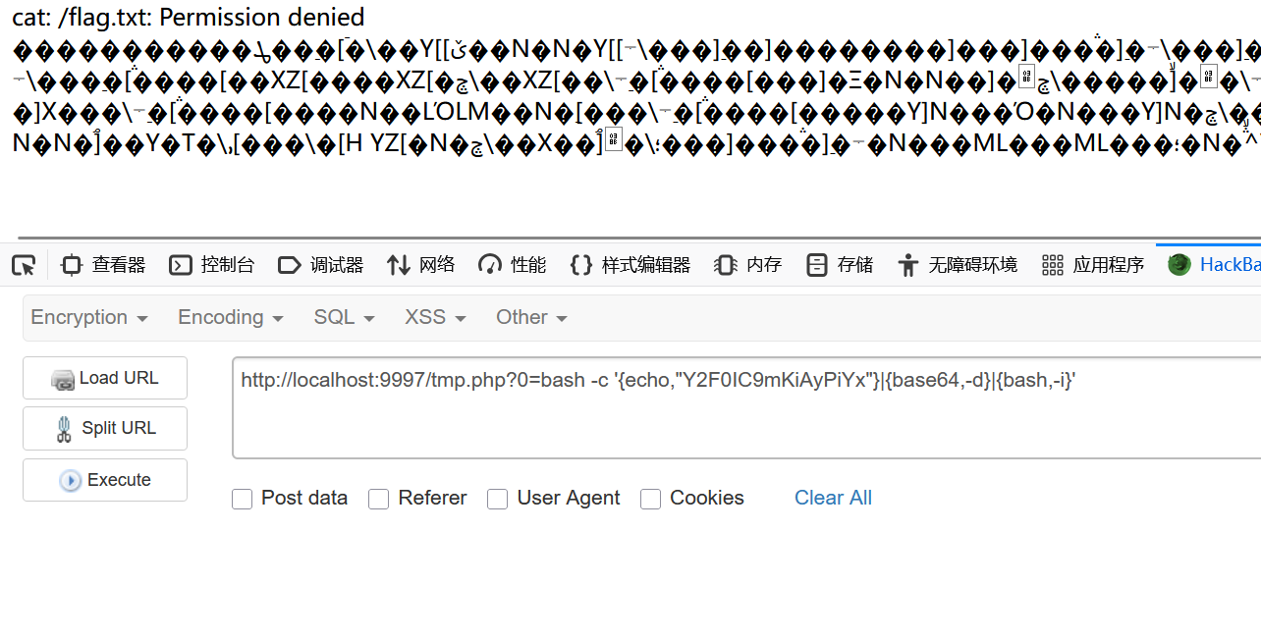Open the 应用程序 application panel
Screen dimensions: 1261x639
(x=1093, y=265)
